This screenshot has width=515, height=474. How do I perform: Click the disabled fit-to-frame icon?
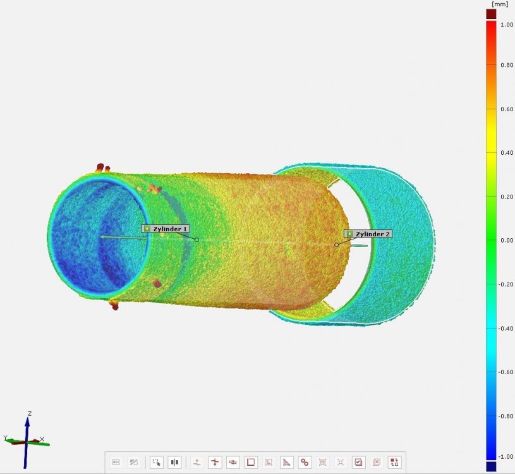[341, 462]
